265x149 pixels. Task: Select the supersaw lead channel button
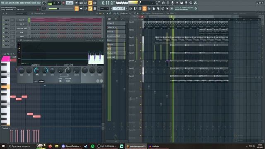22,28
